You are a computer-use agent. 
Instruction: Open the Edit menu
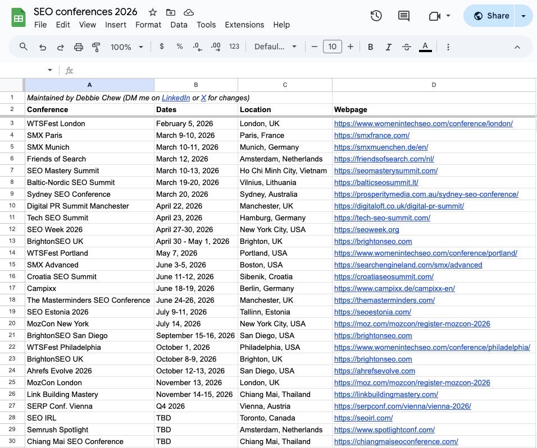click(63, 25)
